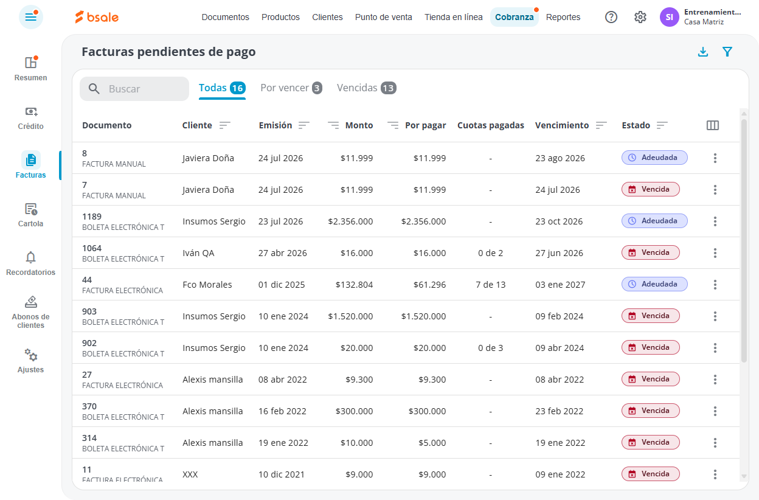The width and height of the screenshot is (759, 500).
Task: Open actions menu for document 1189
Action: (x=715, y=221)
